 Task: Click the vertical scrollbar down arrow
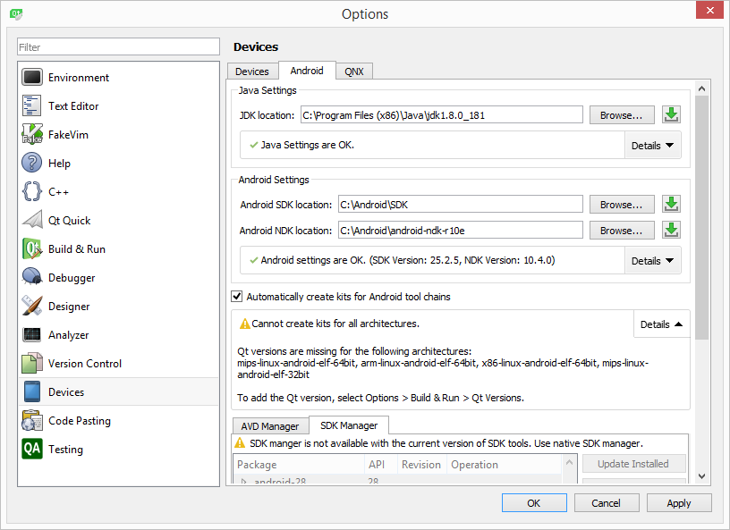pyautogui.click(x=702, y=476)
